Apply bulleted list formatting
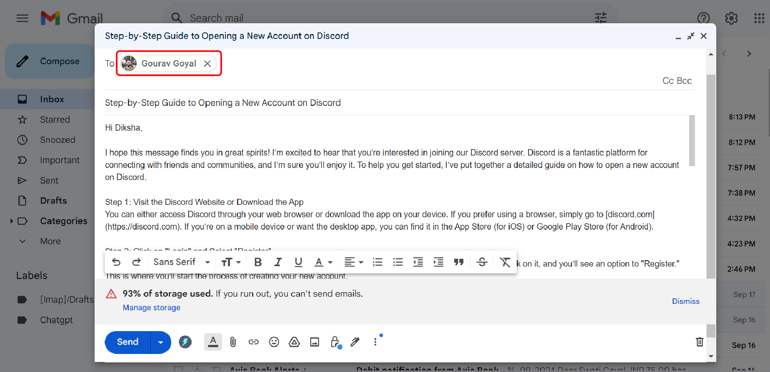 click(x=398, y=262)
